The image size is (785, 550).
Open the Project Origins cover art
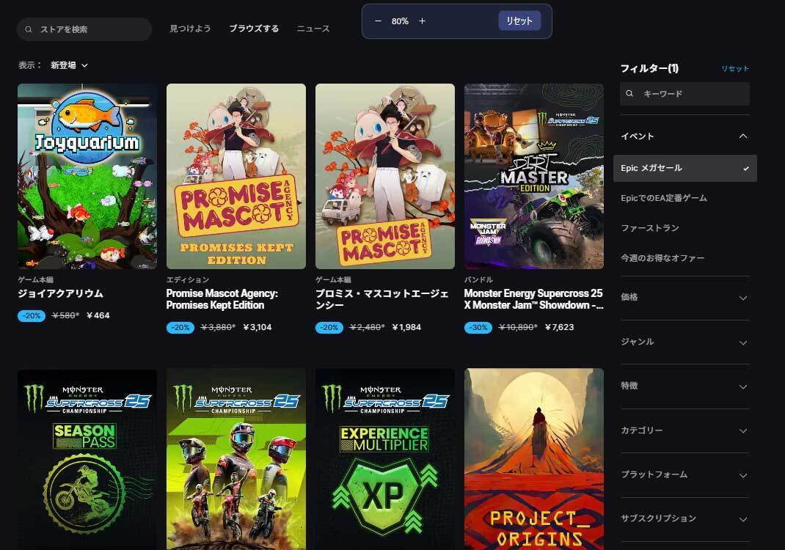coord(533,459)
